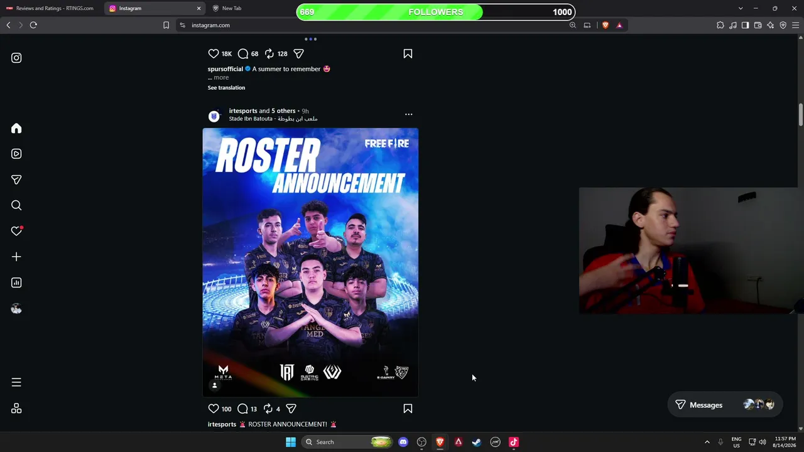Like the spursofficial post
Screen dimensions: 804x452
coord(214,54)
